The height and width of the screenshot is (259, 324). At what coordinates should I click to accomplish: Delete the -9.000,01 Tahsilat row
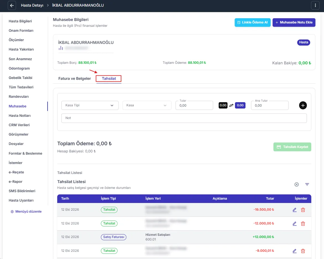303,251
